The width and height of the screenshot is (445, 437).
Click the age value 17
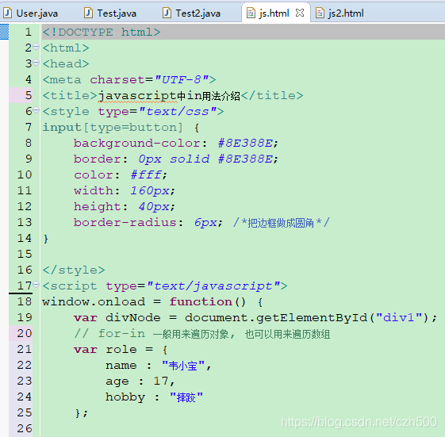tap(161, 381)
